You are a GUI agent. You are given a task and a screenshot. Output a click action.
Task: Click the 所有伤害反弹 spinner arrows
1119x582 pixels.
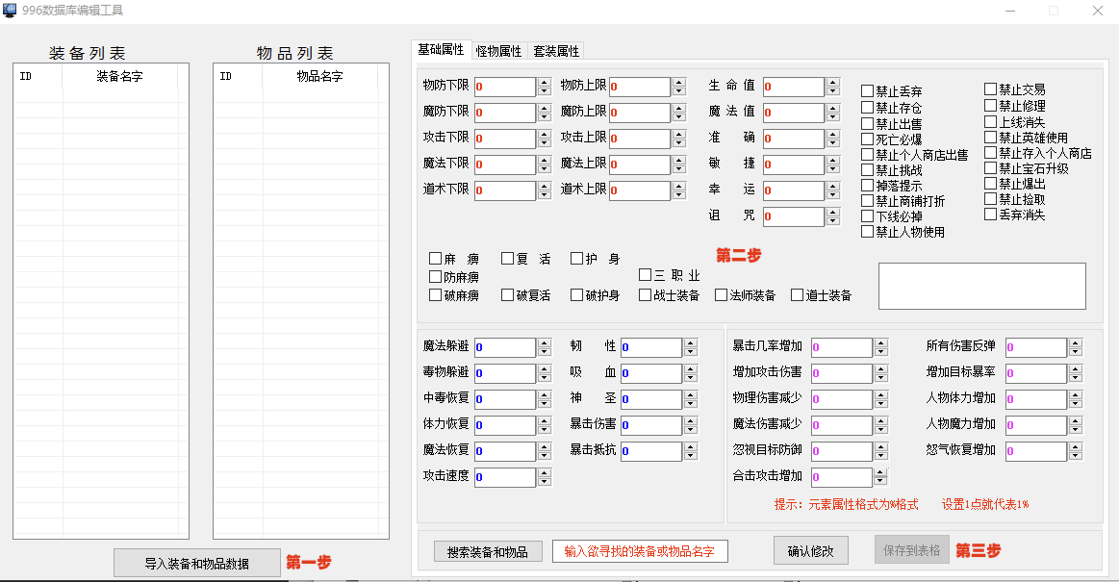[x=1076, y=347]
